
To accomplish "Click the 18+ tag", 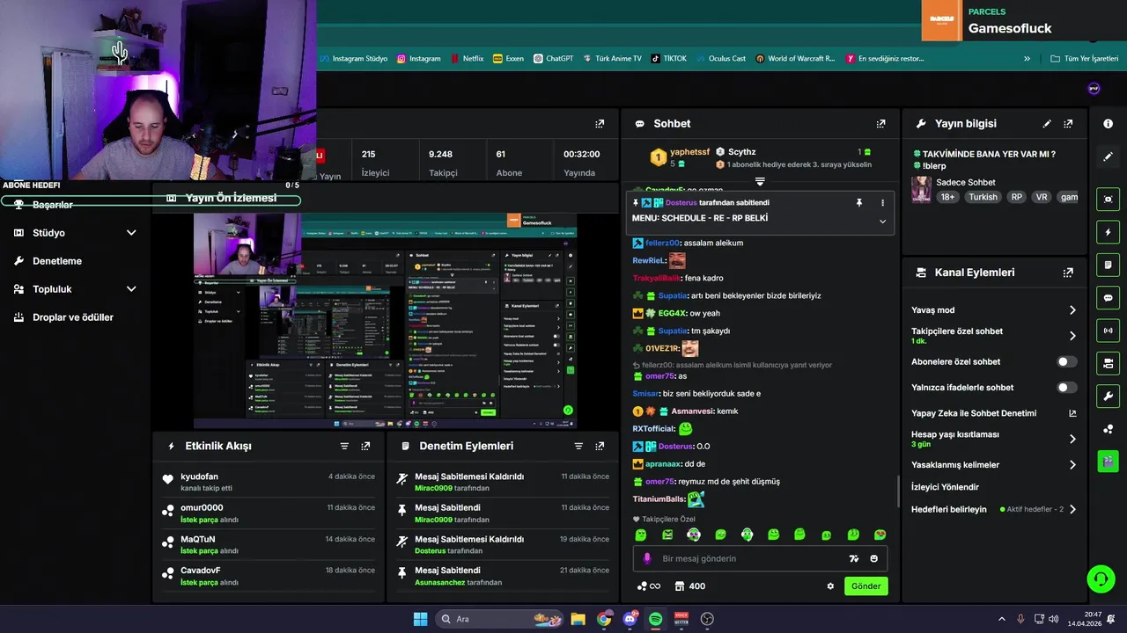I will coord(947,197).
